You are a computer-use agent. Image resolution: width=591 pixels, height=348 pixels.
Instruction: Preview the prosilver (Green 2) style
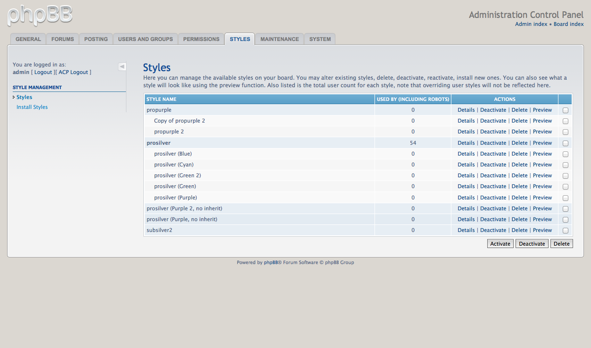[542, 175]
